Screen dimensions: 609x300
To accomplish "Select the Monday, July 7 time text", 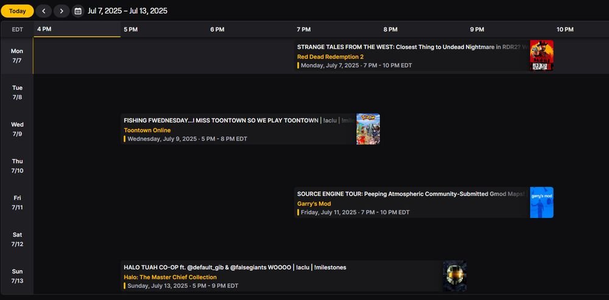I will [x=356, y=65].
